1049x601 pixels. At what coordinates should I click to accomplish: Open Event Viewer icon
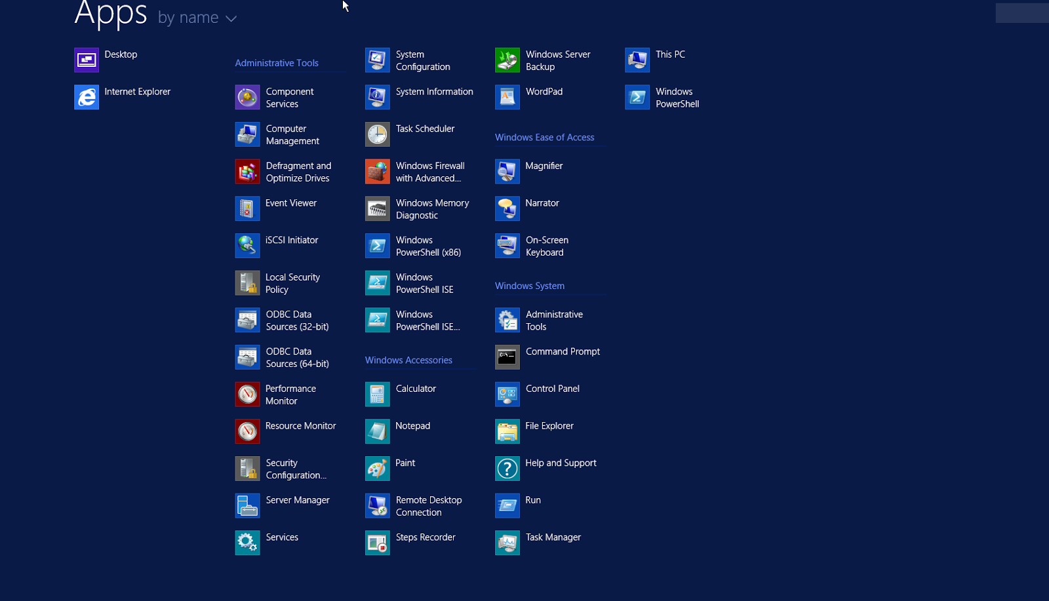point(248,209)
